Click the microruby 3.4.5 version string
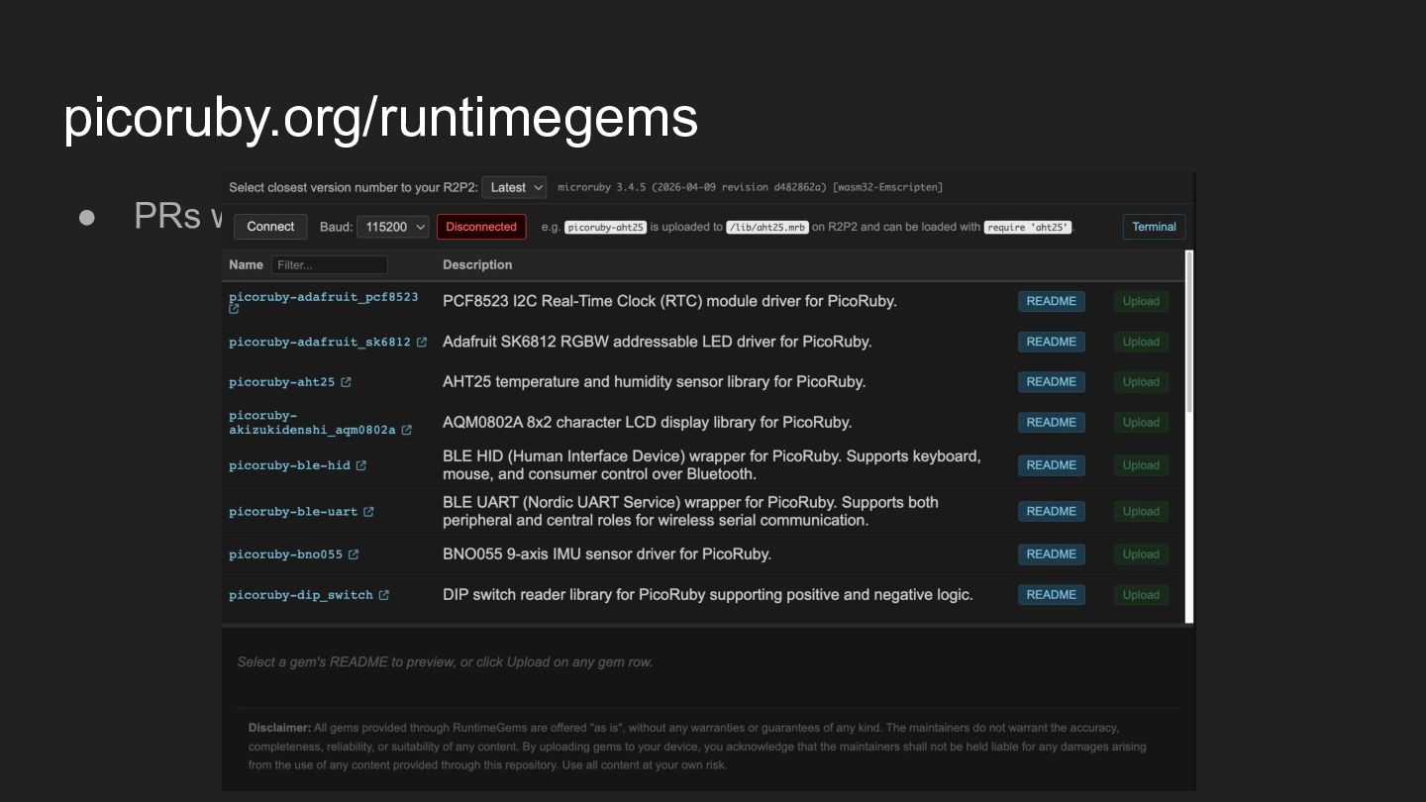This screenshot has width=1426, height=802. [x=750, y=187]
